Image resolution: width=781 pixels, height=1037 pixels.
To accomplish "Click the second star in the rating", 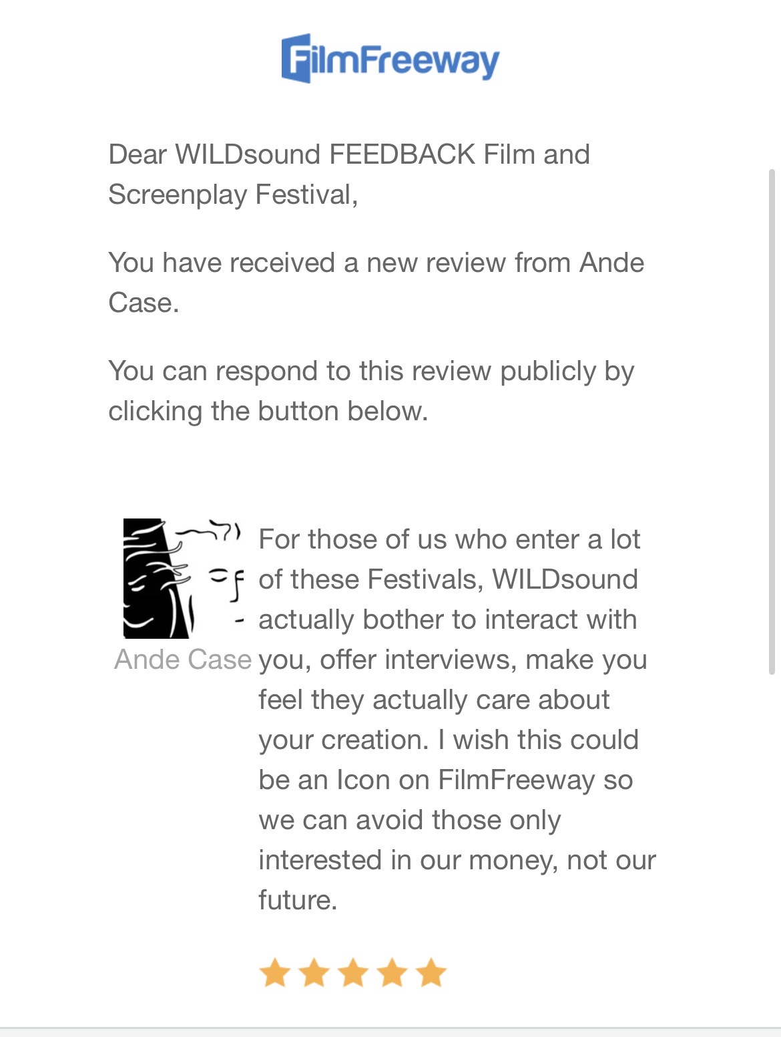I will coord(313,973).
